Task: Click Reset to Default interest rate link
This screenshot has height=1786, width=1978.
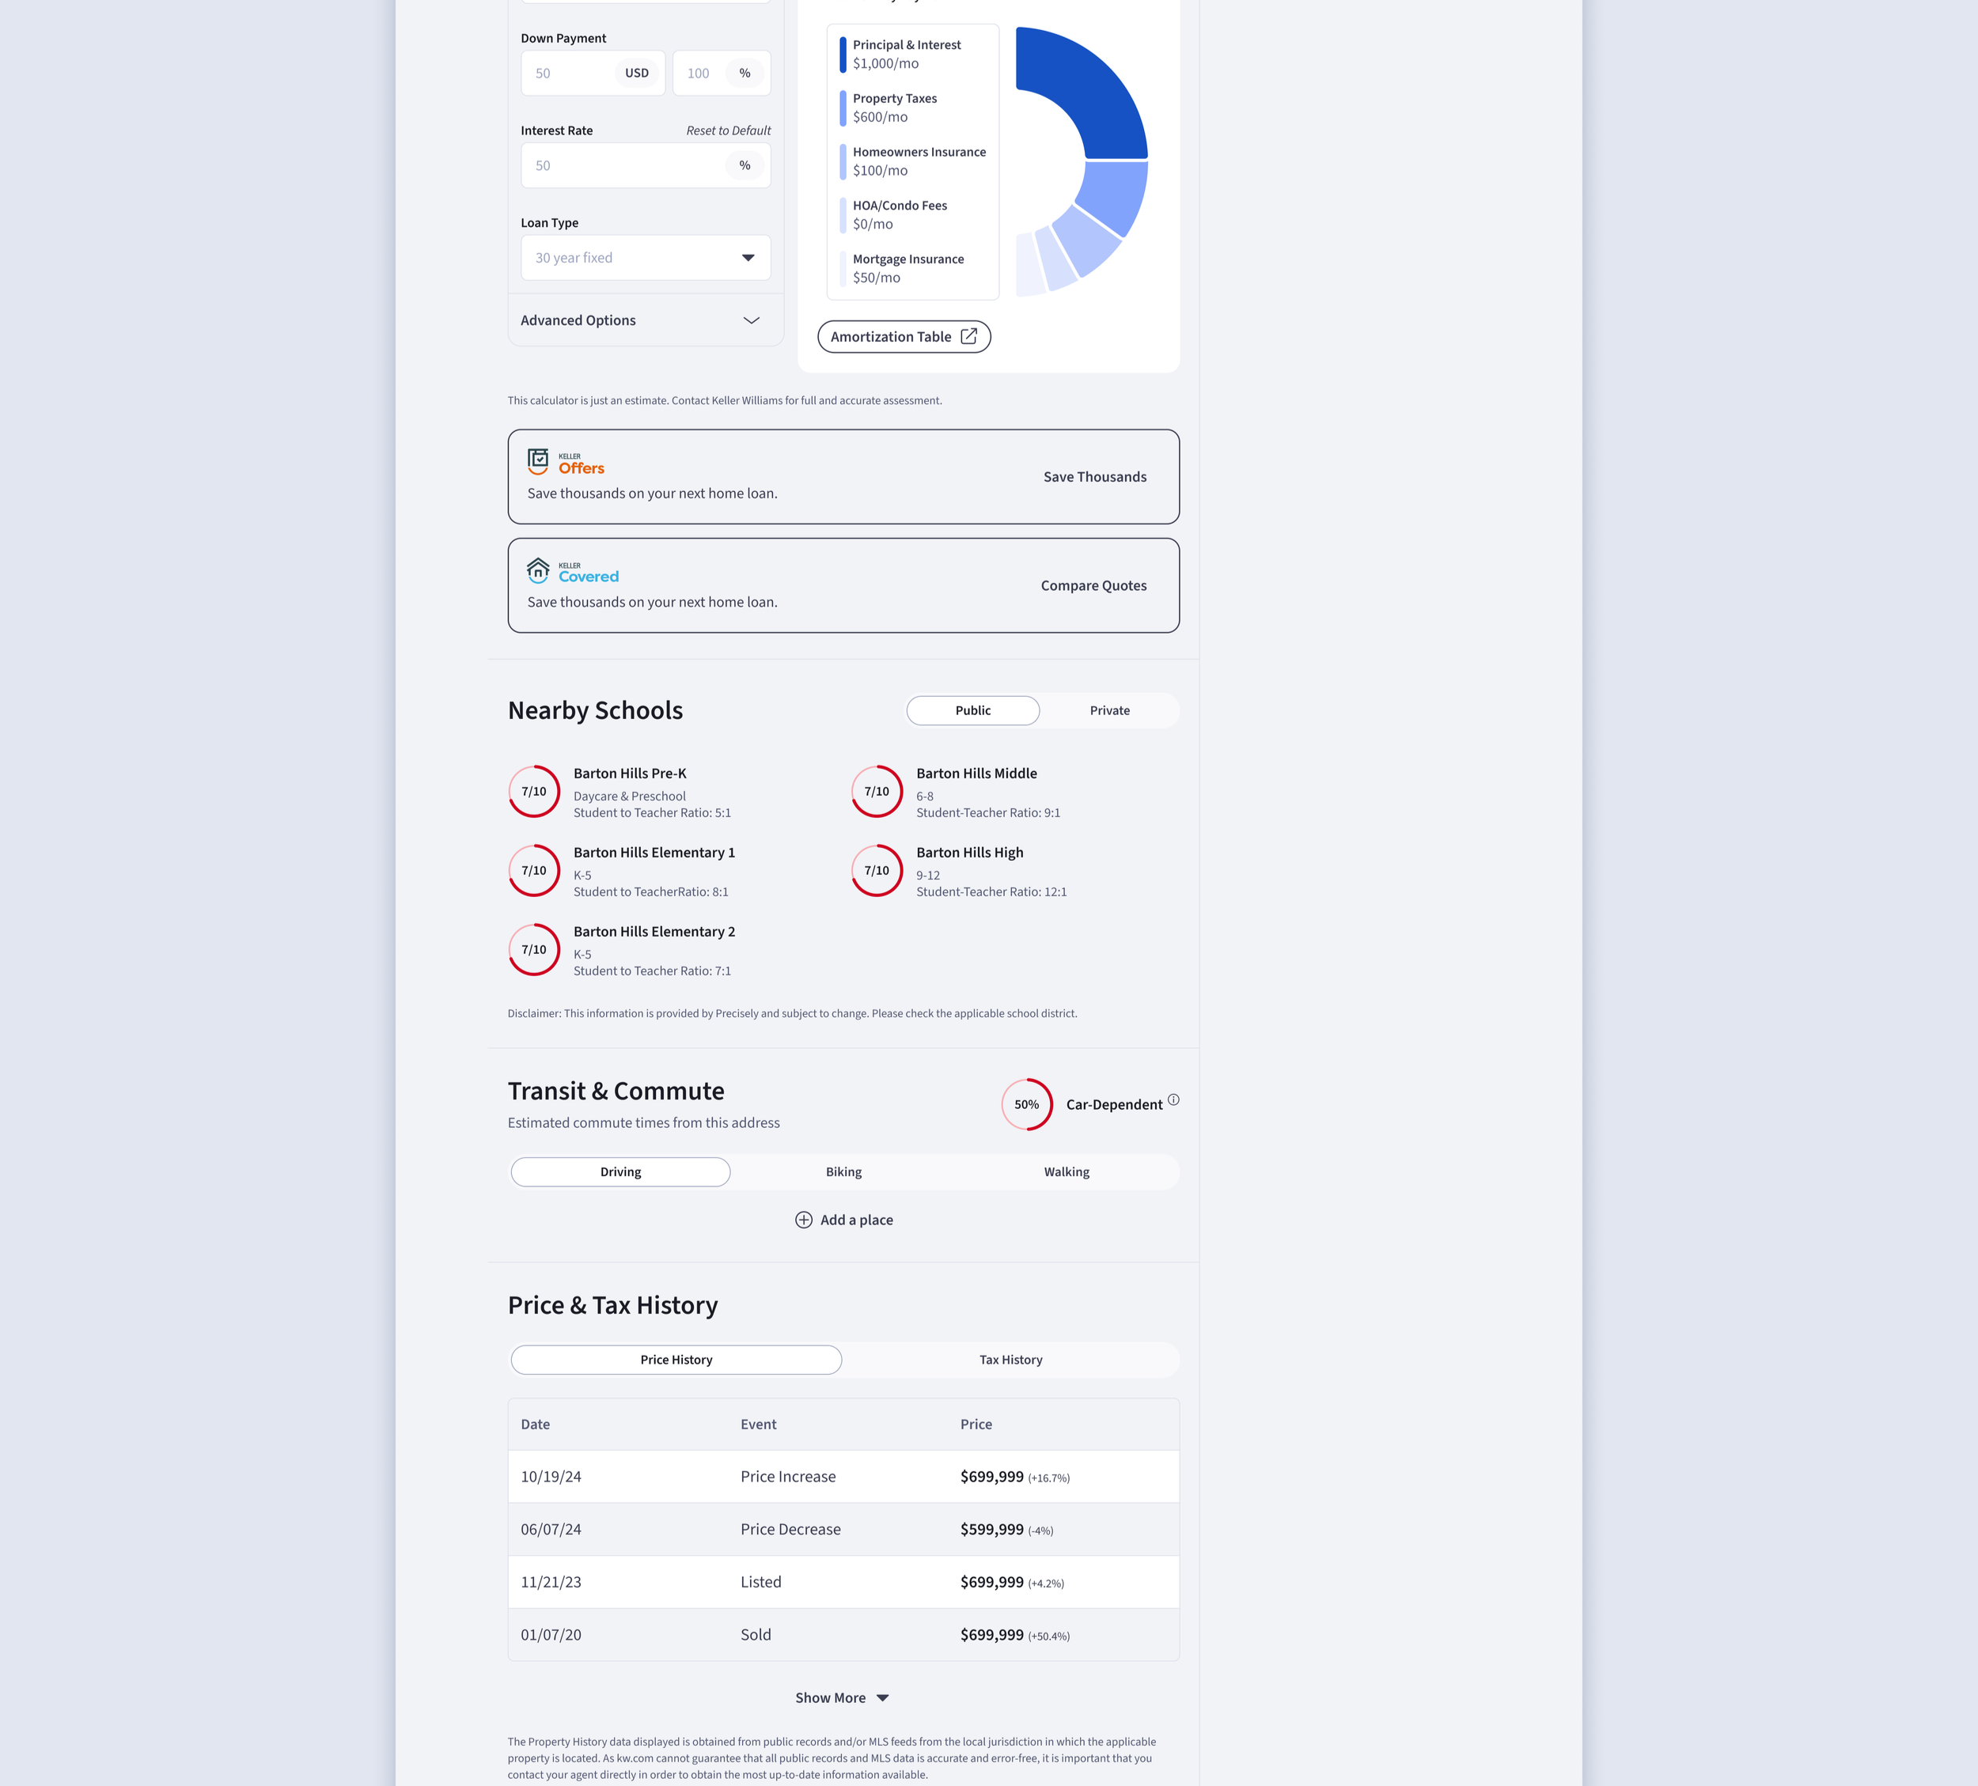Action: 728,131
